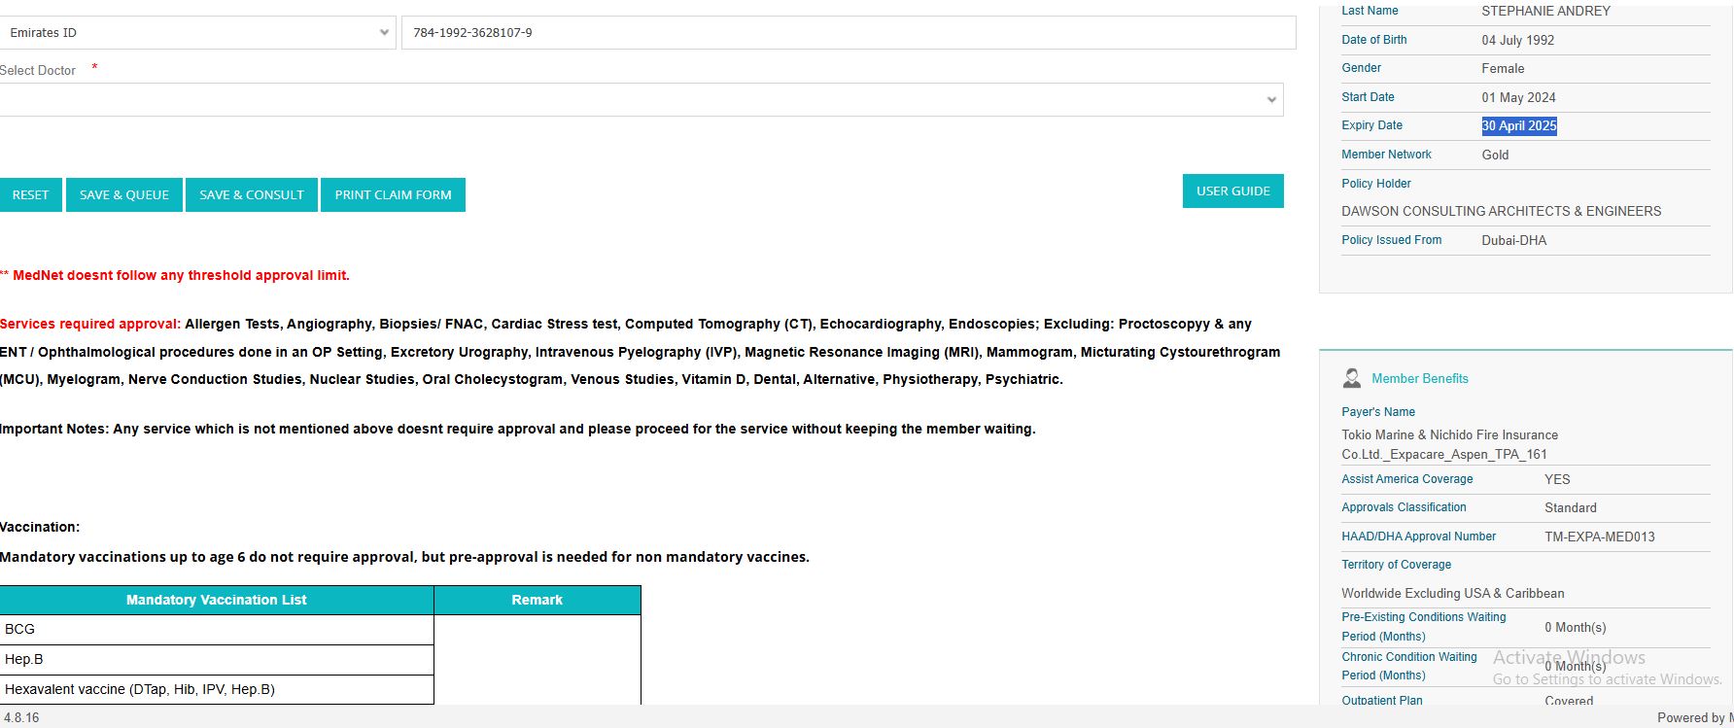Click the Mandatory Vaccination List column header

217,601
